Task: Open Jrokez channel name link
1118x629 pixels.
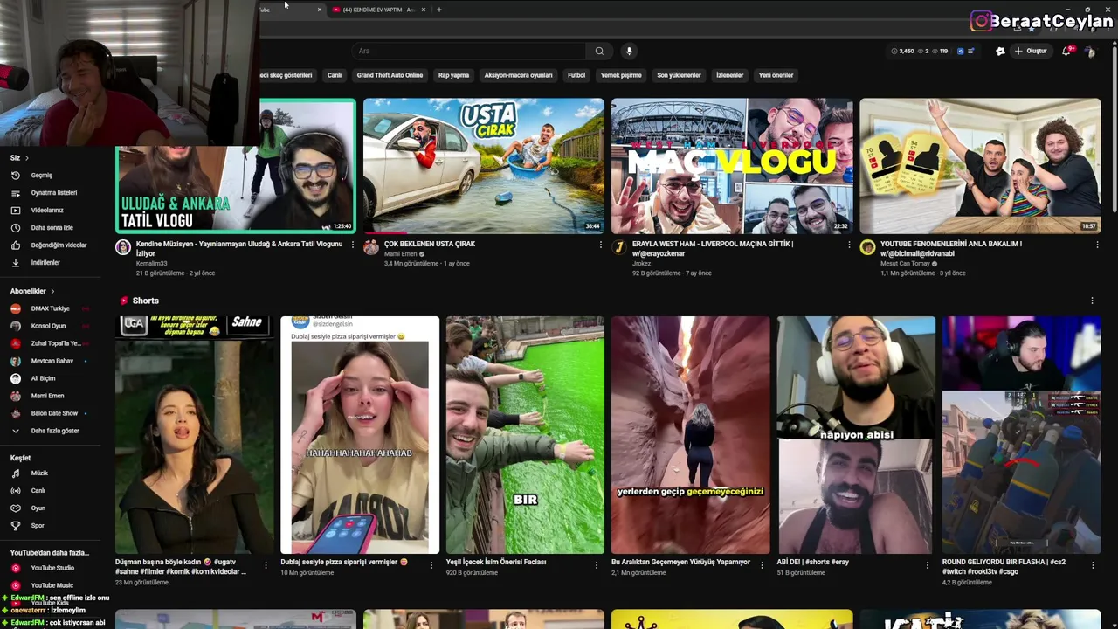Action: click(641, 263)
